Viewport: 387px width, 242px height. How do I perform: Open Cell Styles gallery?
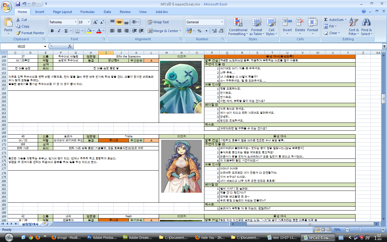pyautogui.click(x=271, y=27)
